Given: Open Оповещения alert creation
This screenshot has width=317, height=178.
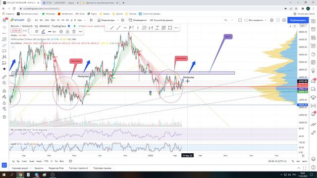Looking at the screenshot, I should coord(138,20).
